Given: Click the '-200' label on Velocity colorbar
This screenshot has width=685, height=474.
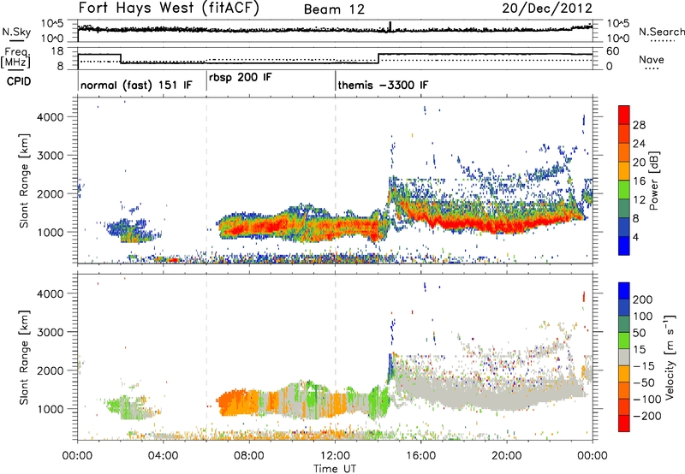Looking at the screenshot, I should click(x=647, y=416).
